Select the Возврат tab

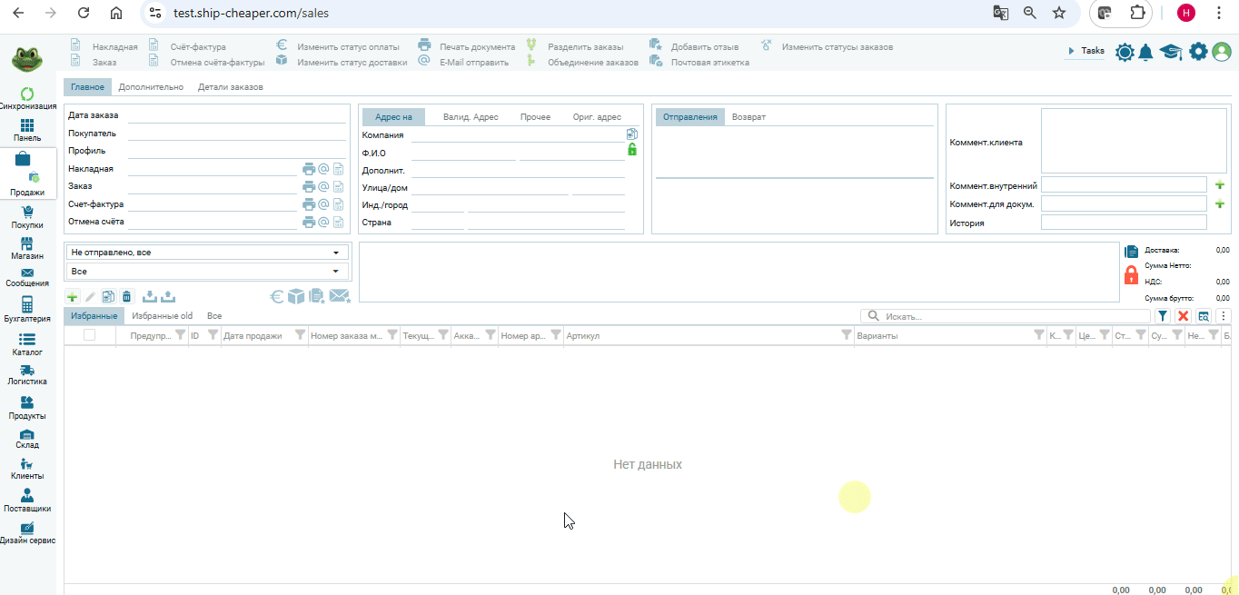pyautogui.click(x=748, y=117)
